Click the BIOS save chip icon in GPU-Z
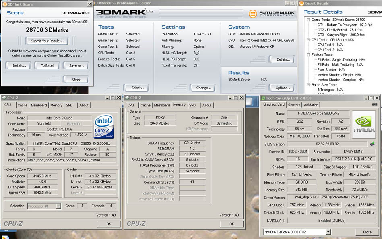Image resolution: width=382 pixels, height=239 pixels. tap(372, 144)
